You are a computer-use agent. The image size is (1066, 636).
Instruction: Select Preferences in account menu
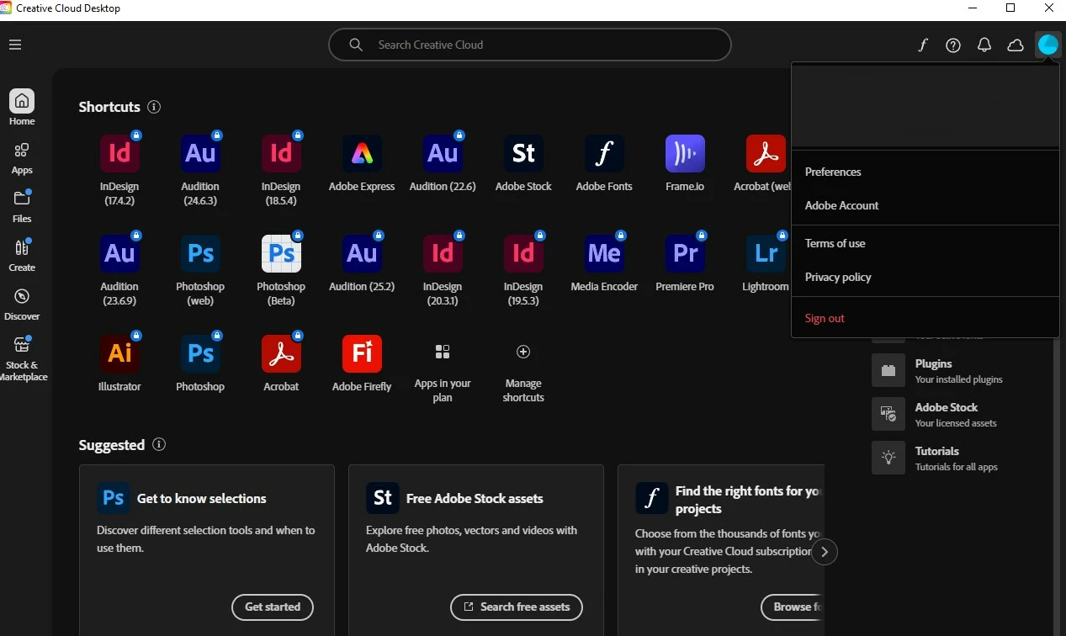click(925, 172)
